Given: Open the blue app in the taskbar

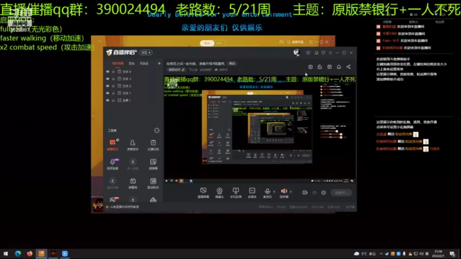Looking at the screenshot, I should pyautogui.click(x=65, y=254).
